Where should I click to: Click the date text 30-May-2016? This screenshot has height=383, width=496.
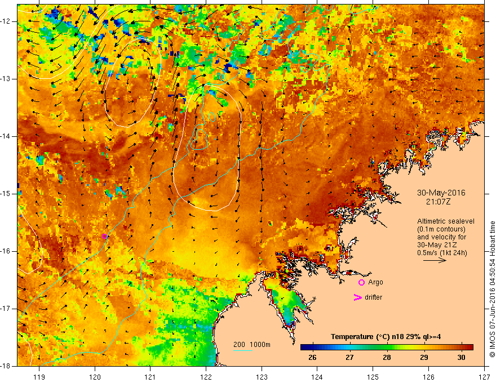(x=441, y=193)
